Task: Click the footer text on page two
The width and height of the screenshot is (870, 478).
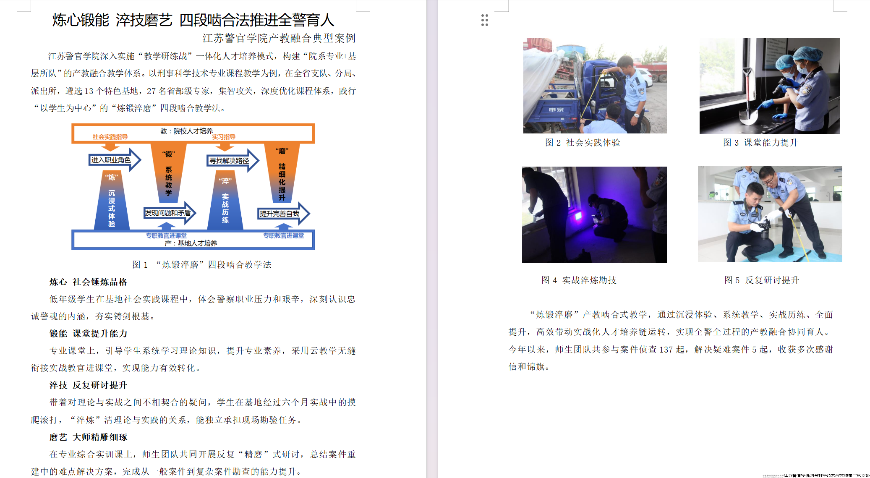Action: pyautogui.click(x=825, y=475)
